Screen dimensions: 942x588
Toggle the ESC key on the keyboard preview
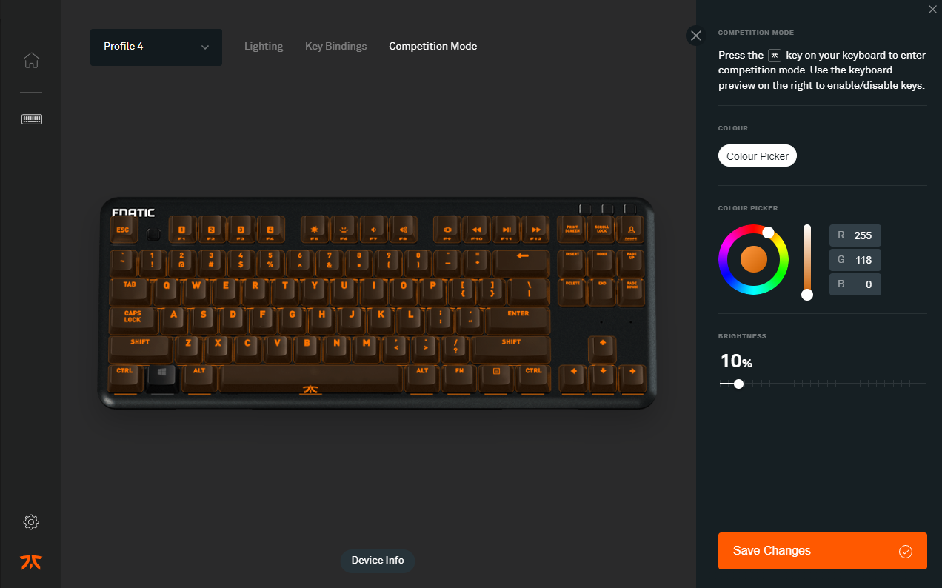click(x=123, y=231)
